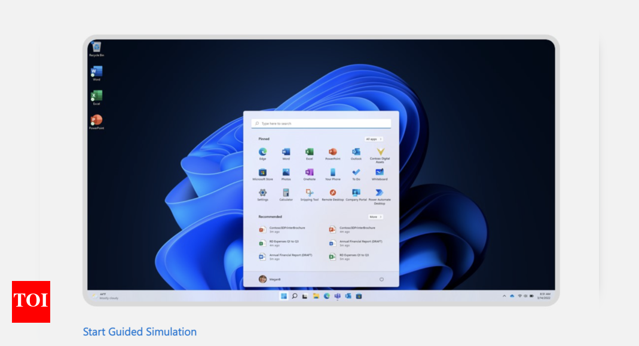The height and width of the screenshot is (346, 639).
Task: Show hidden icons in the system tray
Action: point(504,296)
